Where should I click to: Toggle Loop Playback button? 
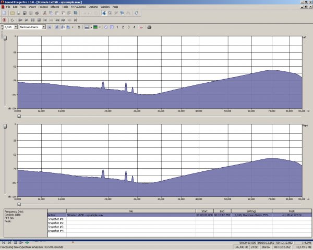coord(11,20)
